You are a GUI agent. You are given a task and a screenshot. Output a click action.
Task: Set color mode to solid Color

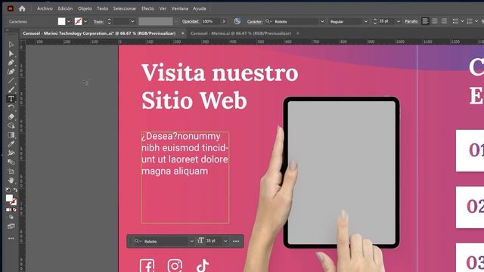(x=8, y=210)
